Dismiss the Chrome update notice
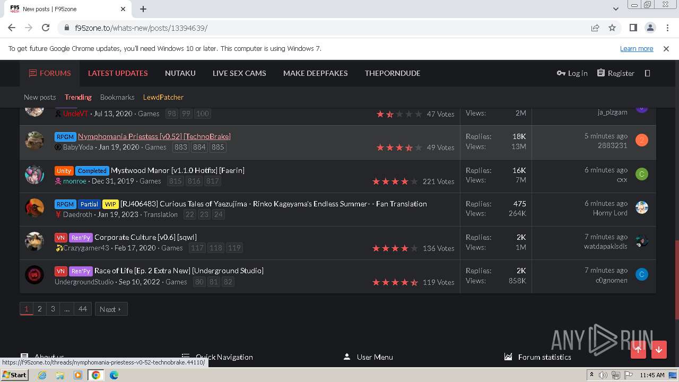Viewport: 679px width, 382px height. pyautogui.click(x=666, y=49)
